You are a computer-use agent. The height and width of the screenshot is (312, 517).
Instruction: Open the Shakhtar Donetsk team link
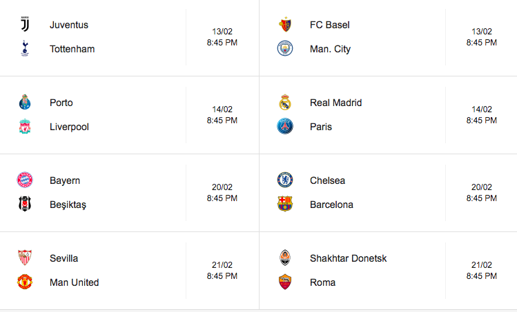(x=348, y=258)
